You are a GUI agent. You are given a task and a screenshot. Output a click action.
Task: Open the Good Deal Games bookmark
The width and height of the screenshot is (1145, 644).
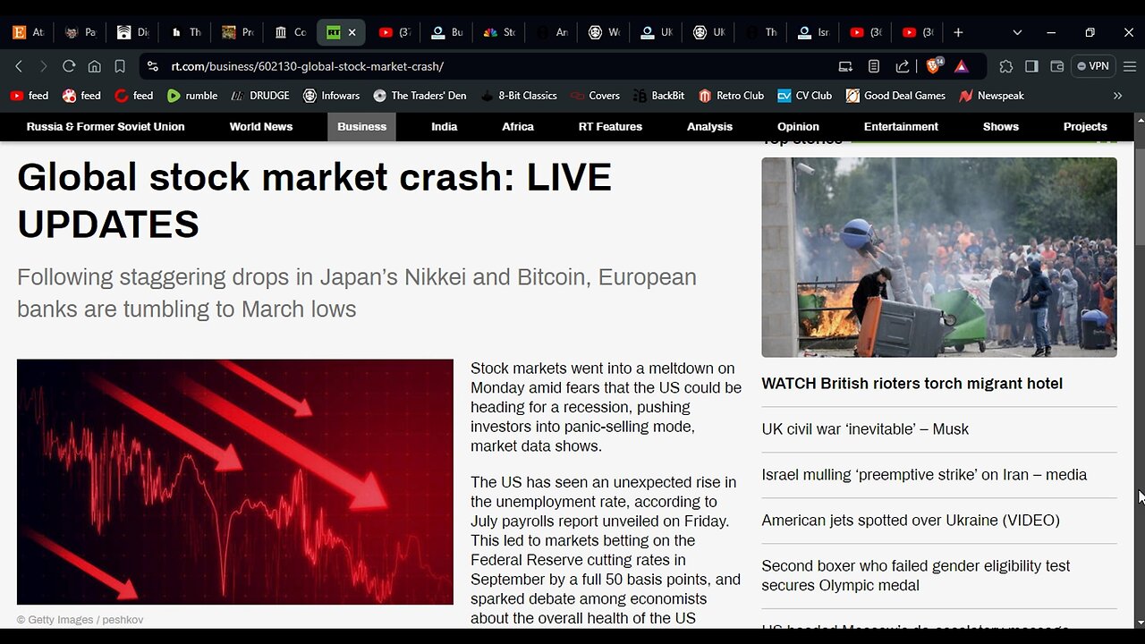(x=895, y=96)
